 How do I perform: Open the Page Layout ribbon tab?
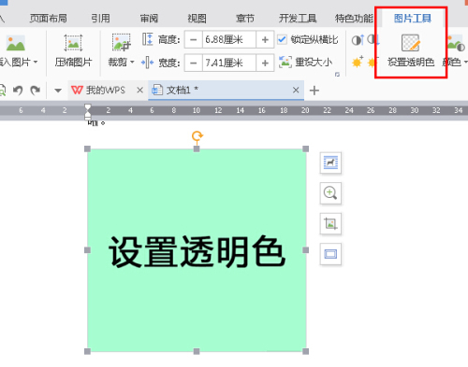tap(48, 19)
